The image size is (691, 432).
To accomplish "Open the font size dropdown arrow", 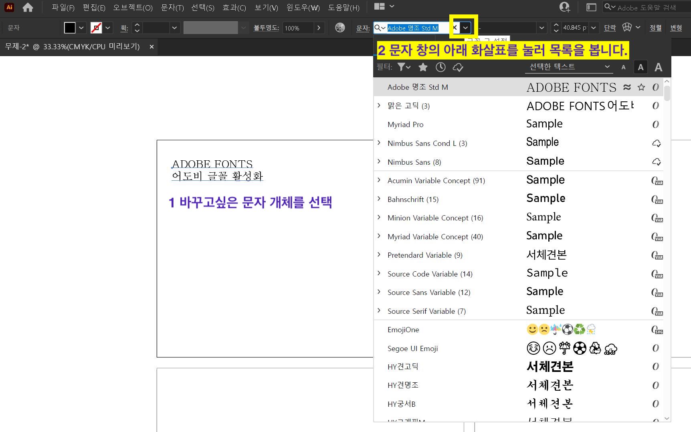I will [x=594, y=28].
